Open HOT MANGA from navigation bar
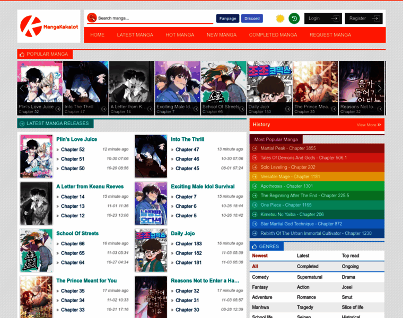 coord(180,35)
